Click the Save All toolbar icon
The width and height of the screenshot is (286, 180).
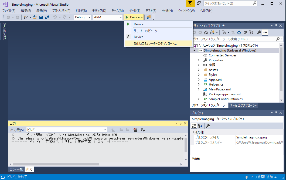tap(47, 17)
